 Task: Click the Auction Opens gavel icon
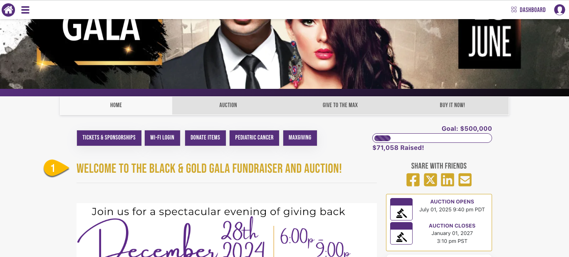coord(401,209)
